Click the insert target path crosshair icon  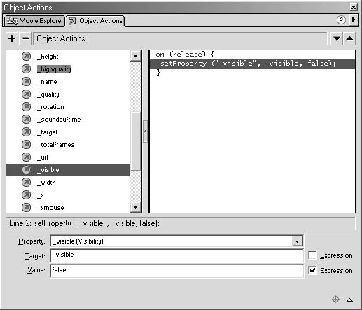tap(335, 299)
